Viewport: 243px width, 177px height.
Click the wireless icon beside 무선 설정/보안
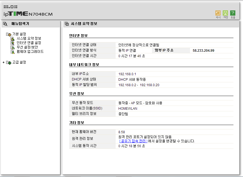(13, 47)
